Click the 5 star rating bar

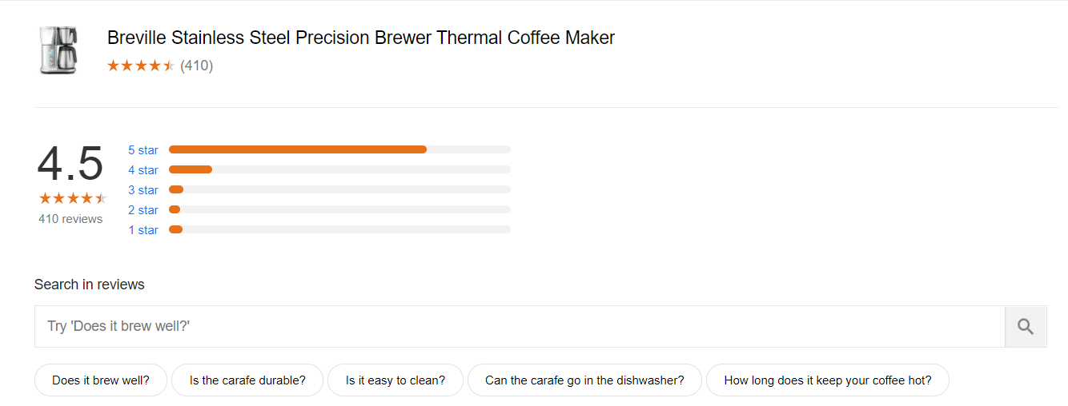339,149
